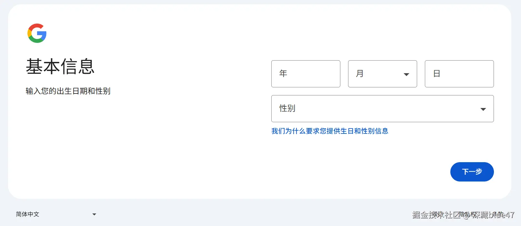Open 我们为什么要求您提供生日和性别信息 link
Screen dimensions: 521x226
coord(330,131)
